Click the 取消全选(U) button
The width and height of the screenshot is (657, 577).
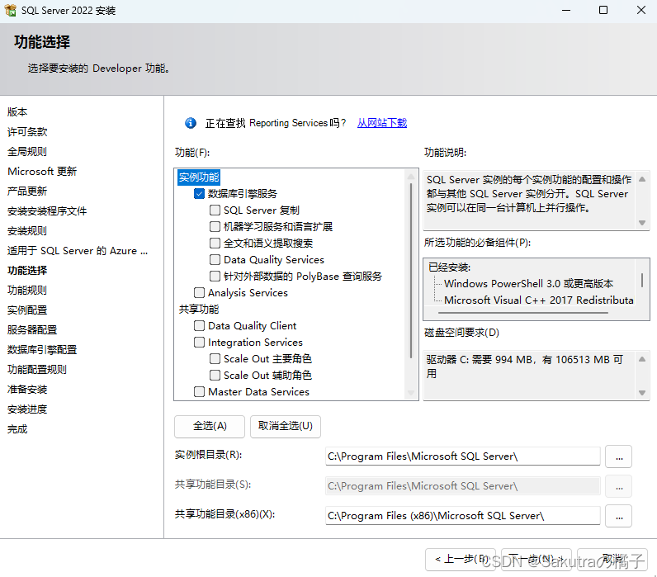pos(286,427)
